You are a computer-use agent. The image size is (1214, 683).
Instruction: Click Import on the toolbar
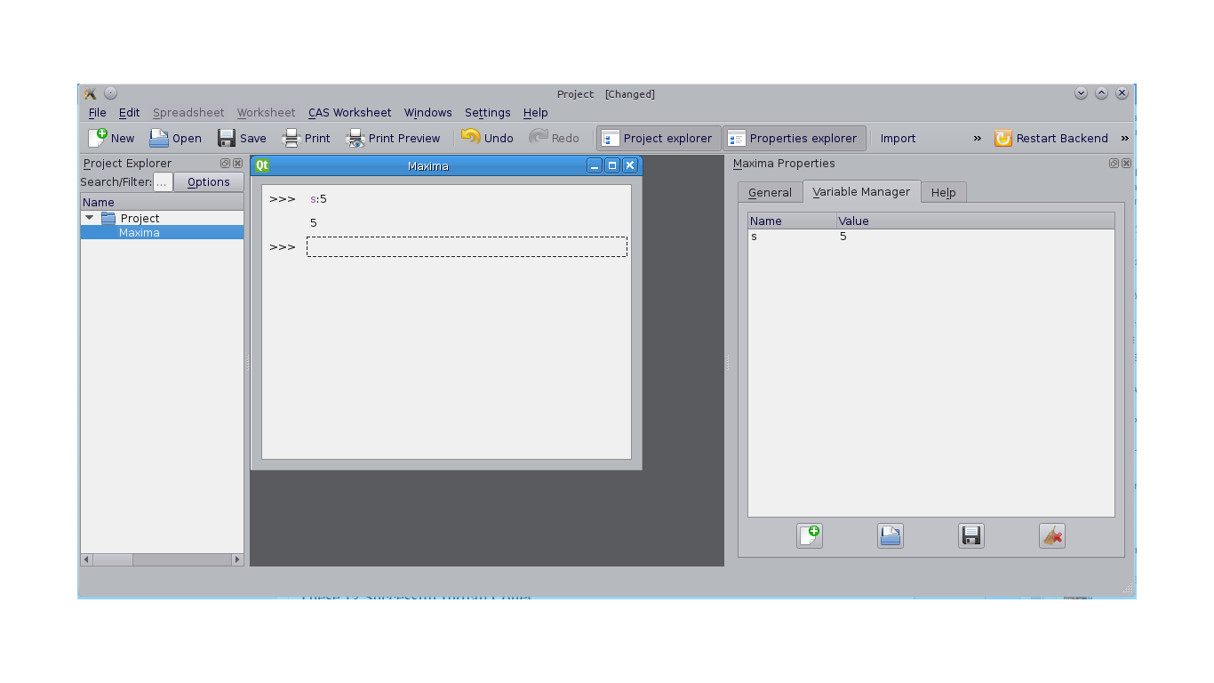(x=898, y=138)
